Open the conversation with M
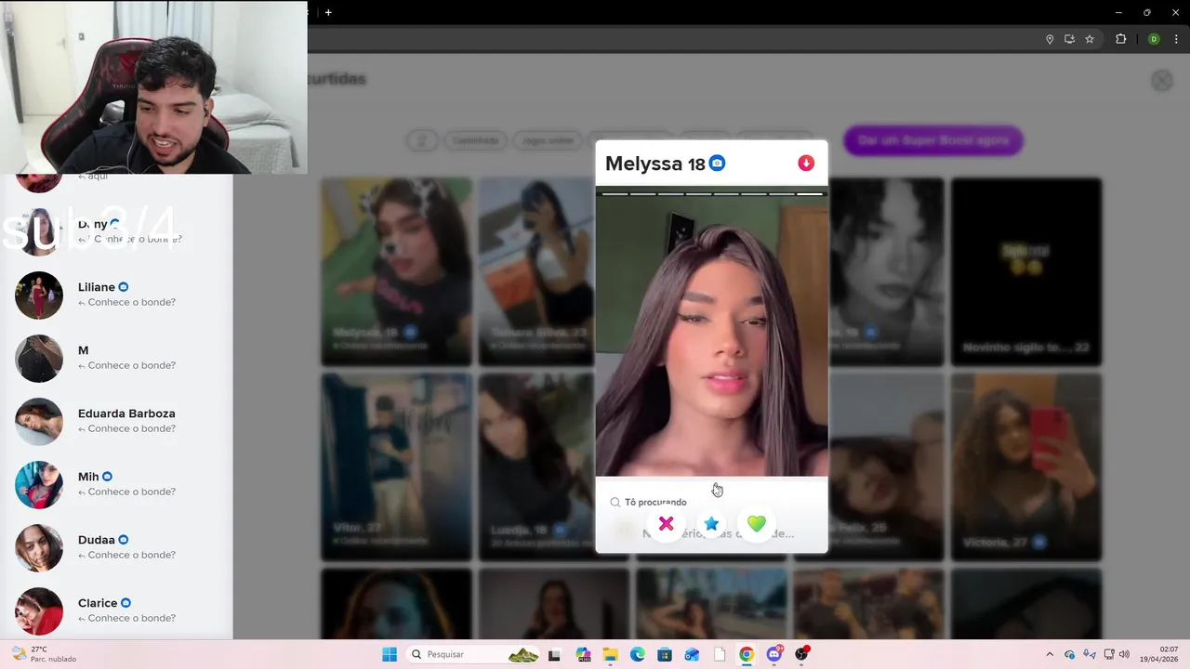1190x669 pixels. [116, 358]
